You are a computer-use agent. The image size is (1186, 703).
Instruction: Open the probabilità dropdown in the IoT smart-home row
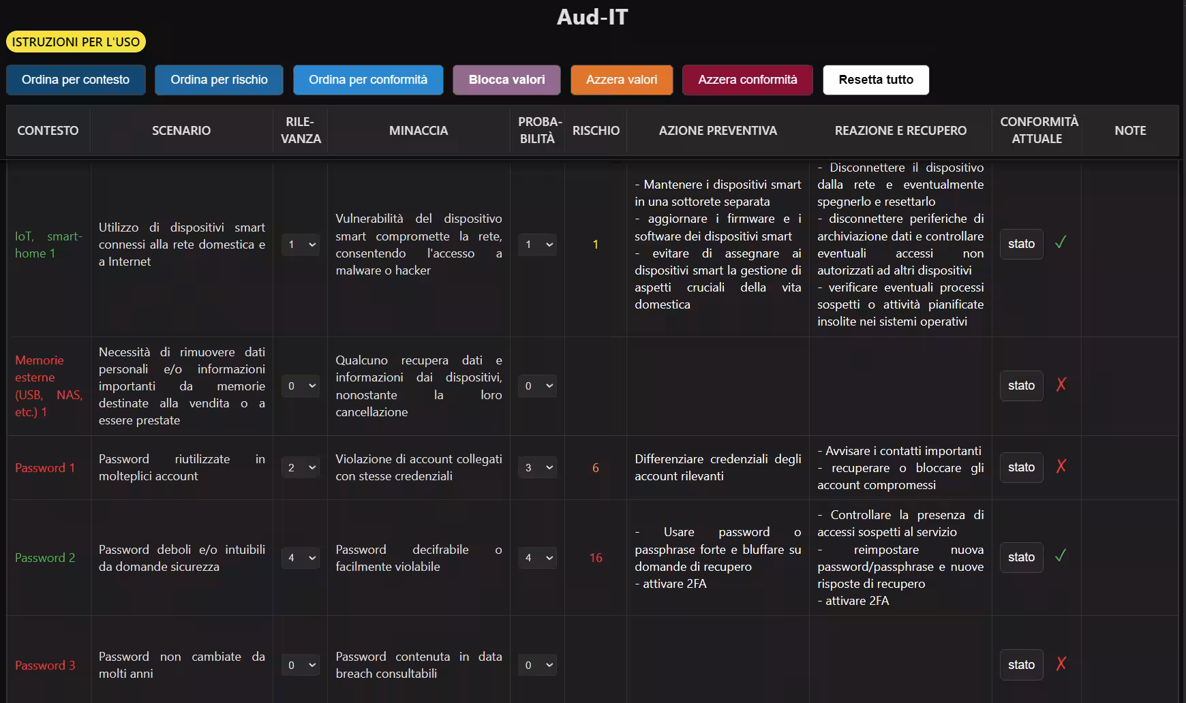pyautogui.click(x=537, y=244)
